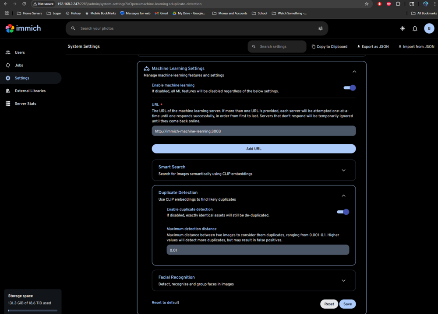Click the Immich logo
This screenshot has height=314, width=438.
coord(23,28)
